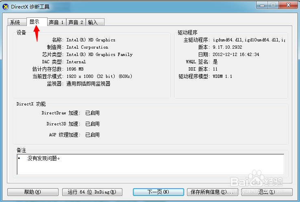Click the note 没有发现问题。
300x202 pixels.
tap(43, 158)
